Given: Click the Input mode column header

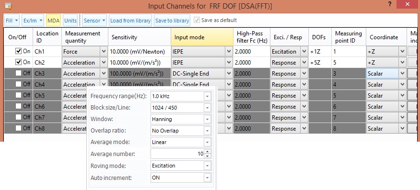Looking at the screenshot, I should coord(202,37).
